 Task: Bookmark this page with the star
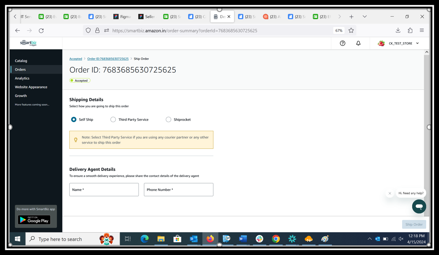click(x=351, y=30)
